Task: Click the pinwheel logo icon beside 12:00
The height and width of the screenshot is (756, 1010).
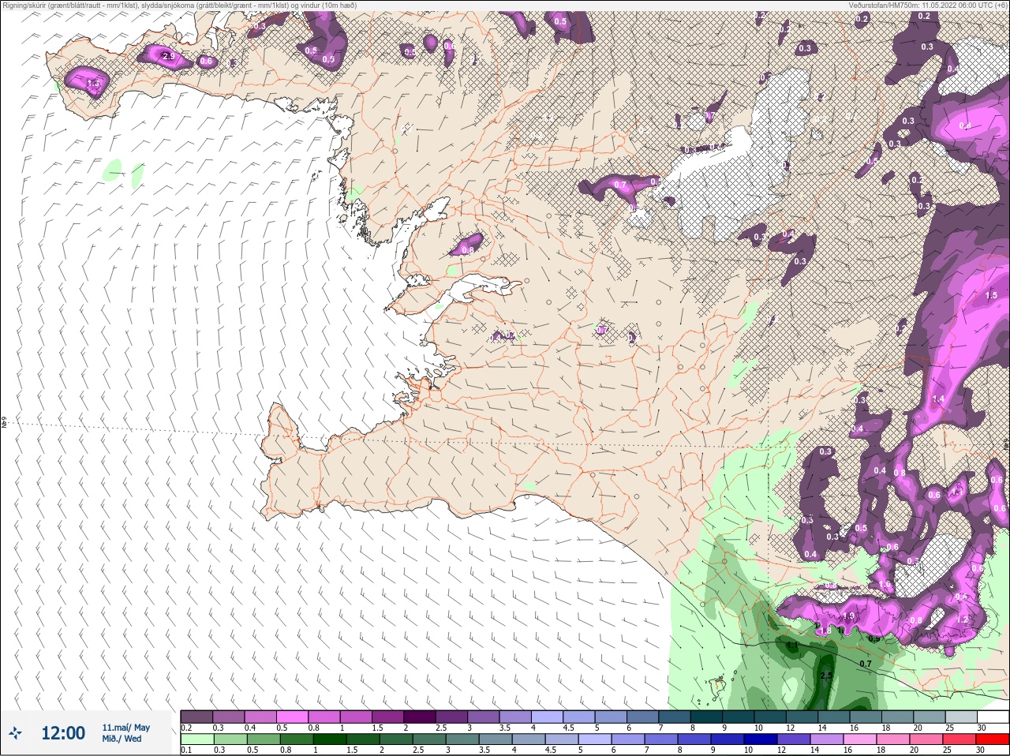Action: click(x=16, y=733)
